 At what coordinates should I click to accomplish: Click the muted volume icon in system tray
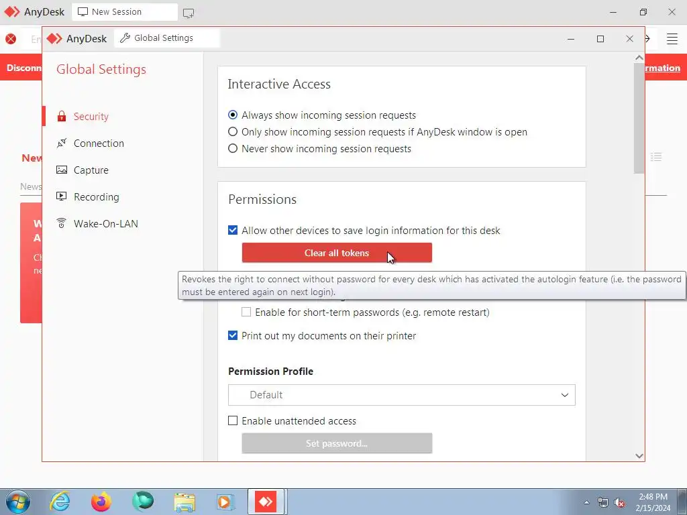pyautogui.click(x=619, y=503)
